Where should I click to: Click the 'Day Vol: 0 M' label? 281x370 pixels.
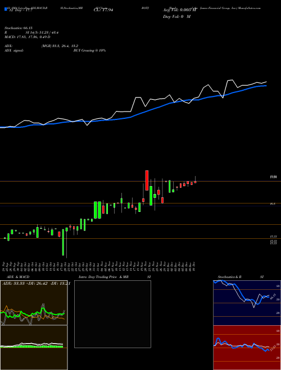click(x=176, y=17)
